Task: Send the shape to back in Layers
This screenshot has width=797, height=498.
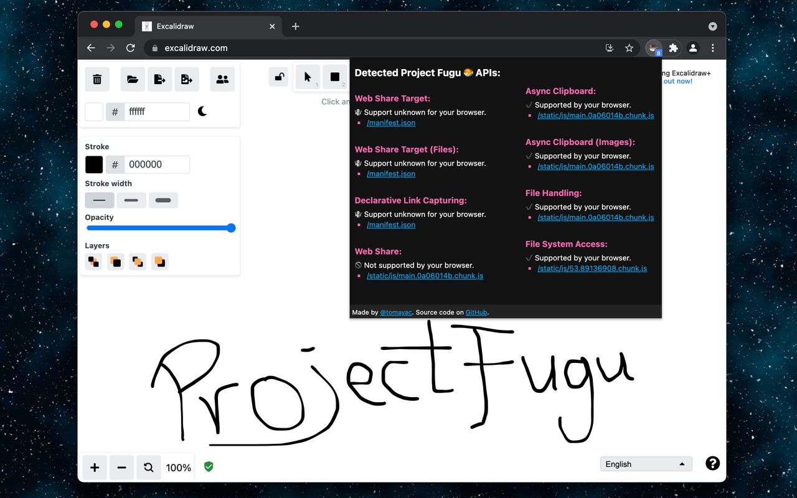Action: 93,261
